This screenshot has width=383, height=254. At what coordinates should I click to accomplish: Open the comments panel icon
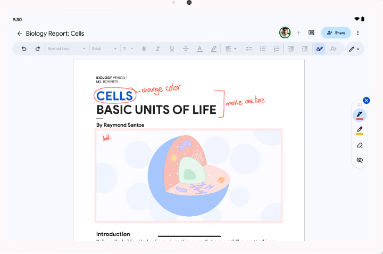pos(312,33)
